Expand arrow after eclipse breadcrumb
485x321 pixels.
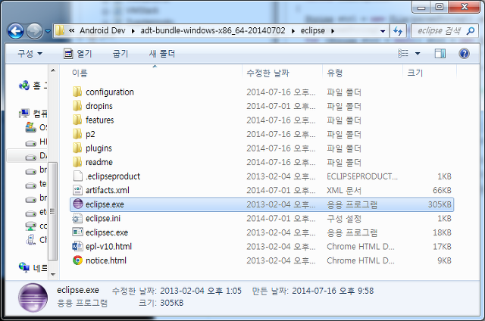[333, 31]
